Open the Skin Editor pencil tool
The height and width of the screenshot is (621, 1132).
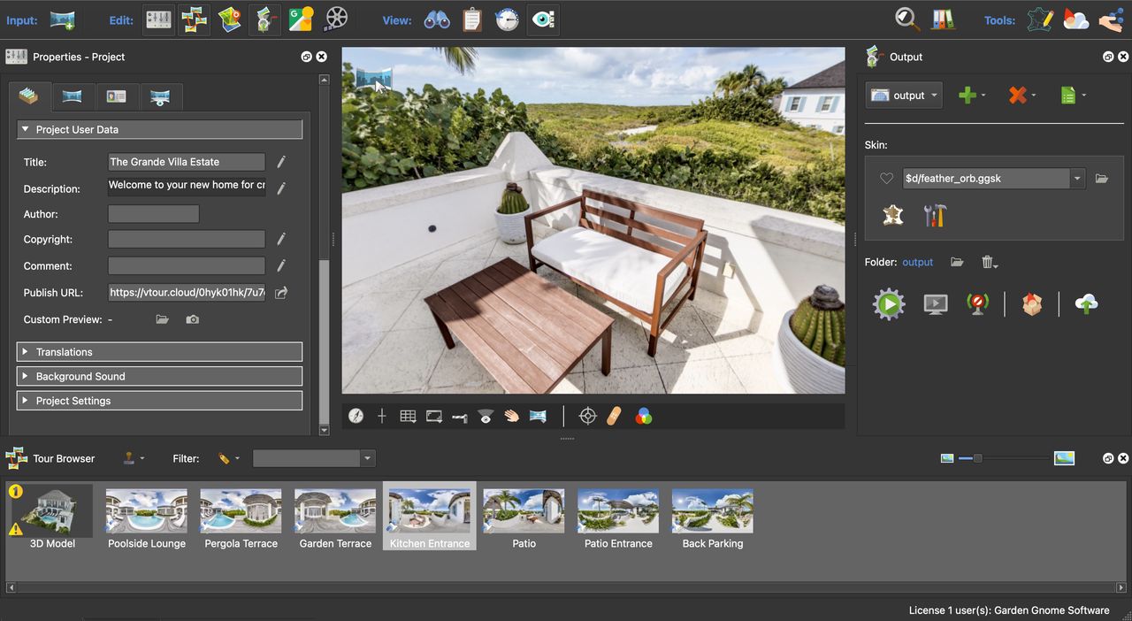(1041, 19)
